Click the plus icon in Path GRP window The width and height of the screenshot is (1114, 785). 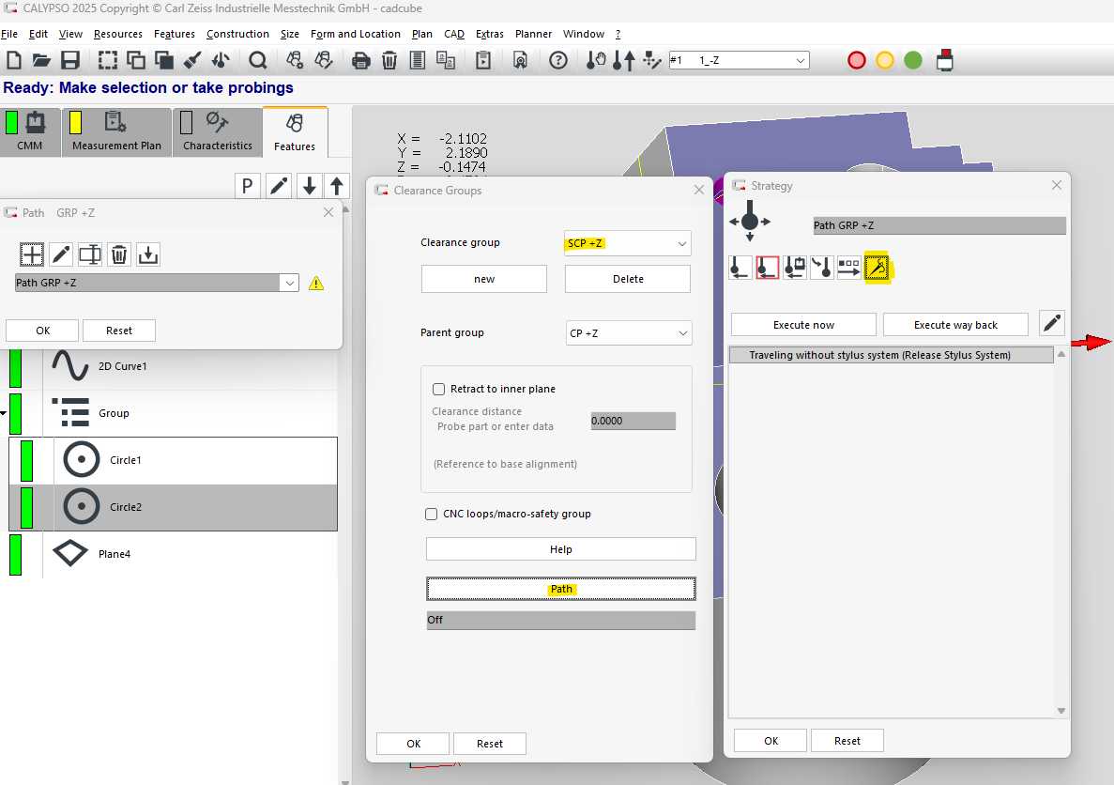coord(32,254)
